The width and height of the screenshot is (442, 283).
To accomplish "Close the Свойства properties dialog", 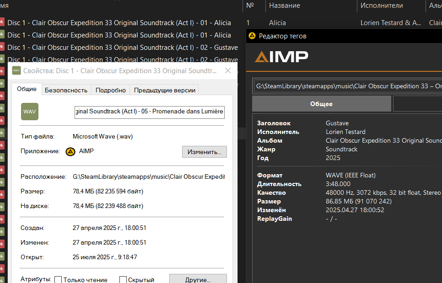I will [228, 70].
